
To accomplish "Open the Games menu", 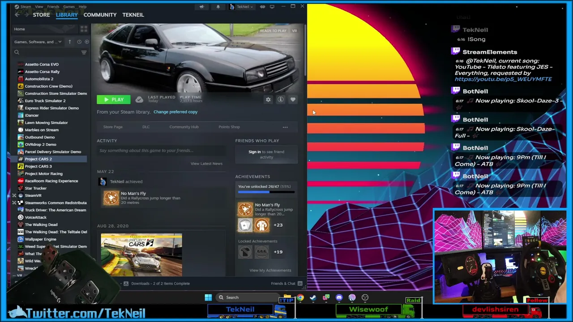I will pos(69,7).
